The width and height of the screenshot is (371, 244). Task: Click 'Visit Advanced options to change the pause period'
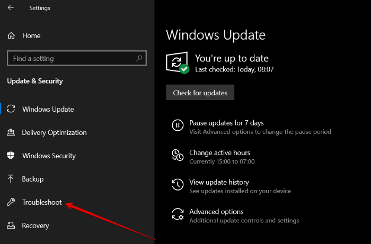(x=260, y=132)
